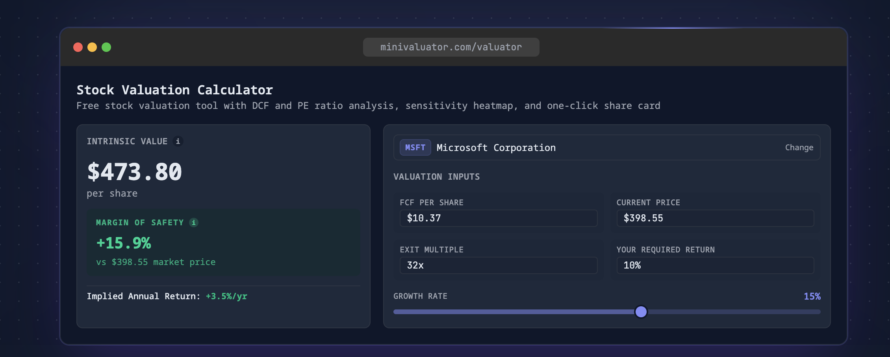The width and height of the screenshot is (890, 357).
Task: Click the Margin of Safety percentage +15.9%
Action: [124, 243]
